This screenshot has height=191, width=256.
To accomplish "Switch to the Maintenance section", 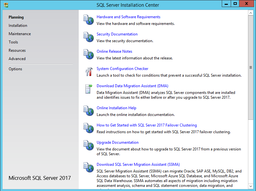I will pos(20,34).
